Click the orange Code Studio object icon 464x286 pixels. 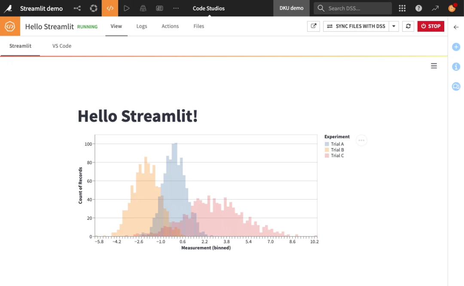pyautogui.click(x=10, y=26)
